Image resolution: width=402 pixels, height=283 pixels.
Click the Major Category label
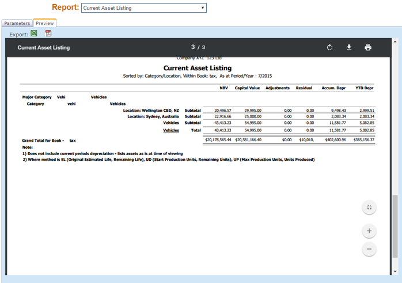(x=37, y=97)
